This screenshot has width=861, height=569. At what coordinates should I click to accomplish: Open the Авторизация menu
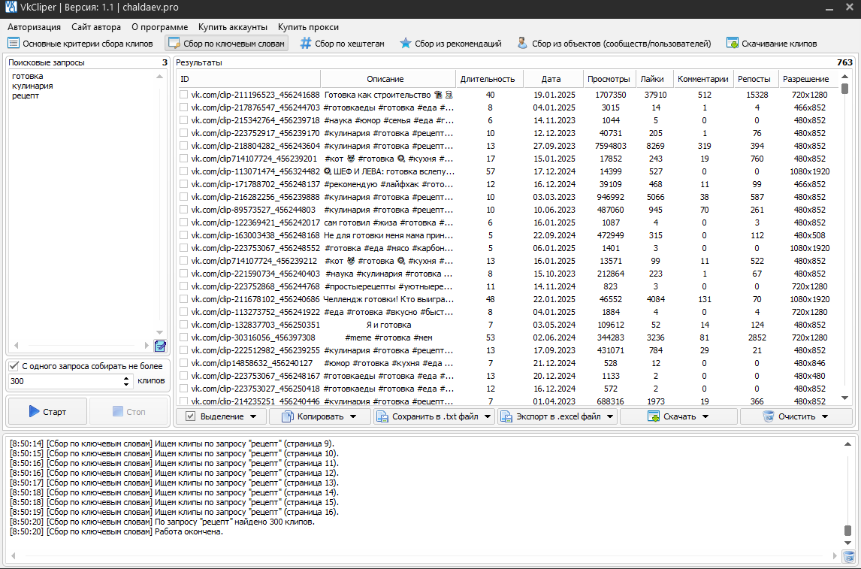[x=34, y=27]
